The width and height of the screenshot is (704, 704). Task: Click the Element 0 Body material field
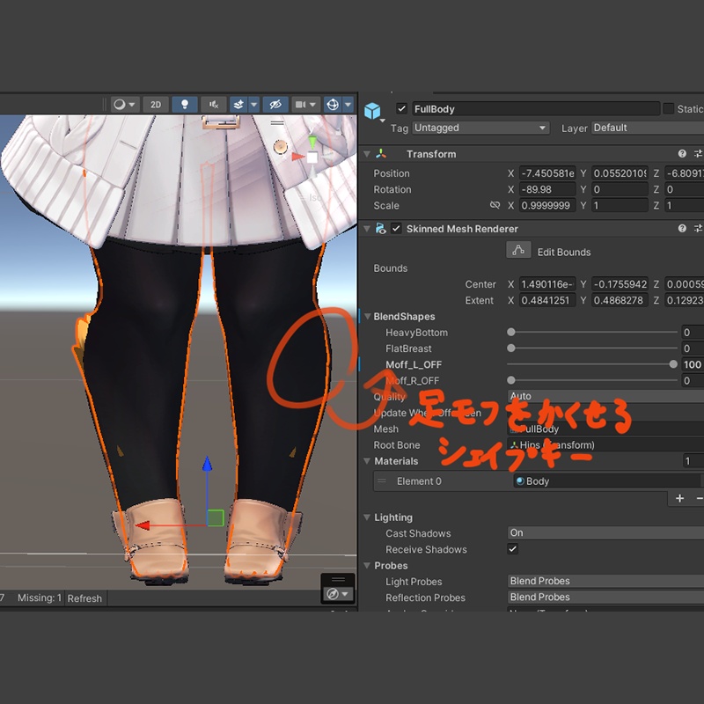[608, 481]
